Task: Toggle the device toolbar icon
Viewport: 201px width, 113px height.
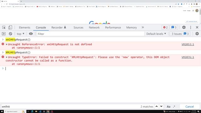Action: pos(10,27)
